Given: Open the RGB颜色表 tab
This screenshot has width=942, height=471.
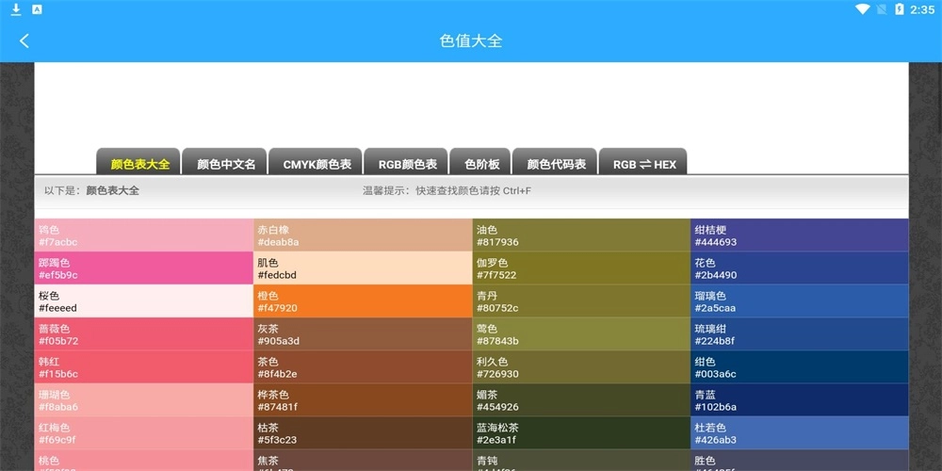Looking at the screenshot, I should 408,163.
